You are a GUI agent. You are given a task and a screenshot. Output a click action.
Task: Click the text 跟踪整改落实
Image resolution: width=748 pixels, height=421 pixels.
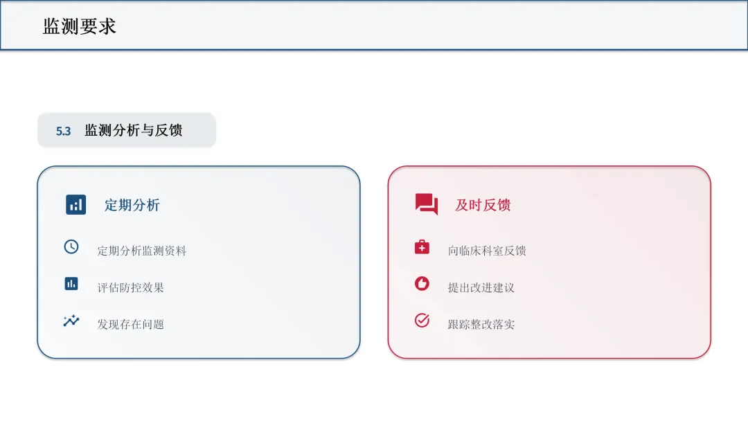click(481, 324)
